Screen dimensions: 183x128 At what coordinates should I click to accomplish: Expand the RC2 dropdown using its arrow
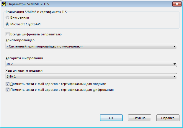[x=174, y=64]
